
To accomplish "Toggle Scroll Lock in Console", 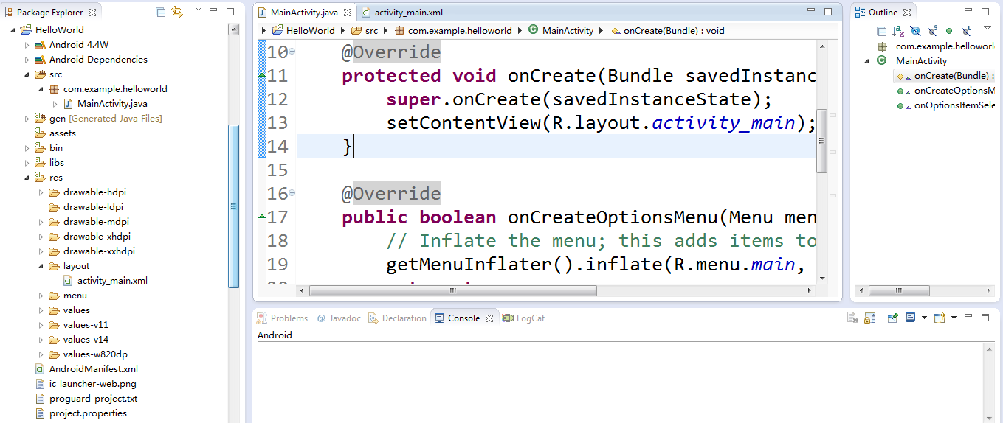I will pyautogui.click(x=869, y=318).
